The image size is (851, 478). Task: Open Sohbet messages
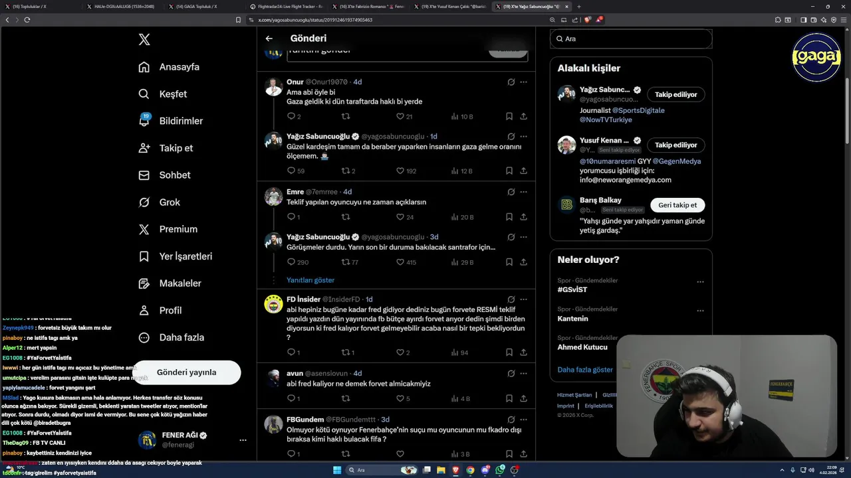point(164,175)
